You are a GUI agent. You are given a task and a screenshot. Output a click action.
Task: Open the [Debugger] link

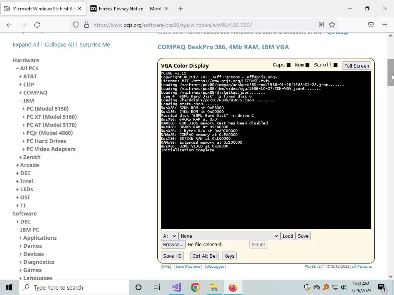pos(215,267)
